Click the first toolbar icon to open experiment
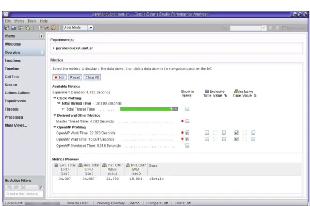The image size is (310, 206). pyautogui.click(x=7, y=28)
